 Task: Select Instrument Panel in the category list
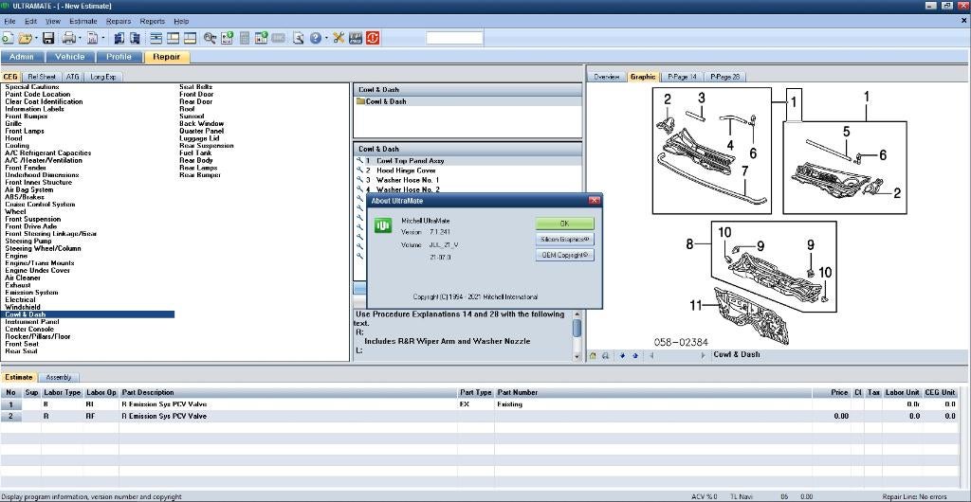32,321
